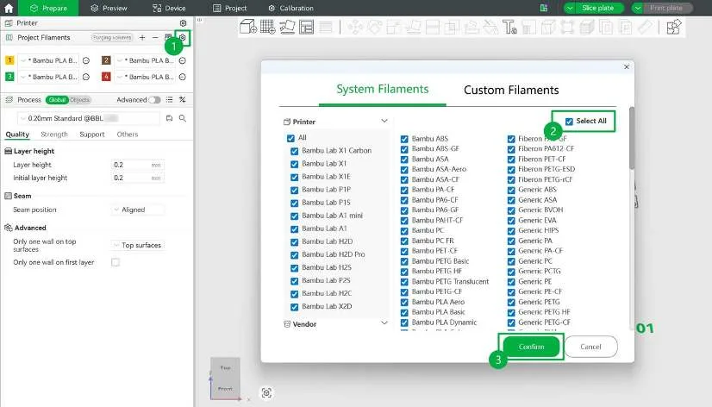Uncheck Generic PETG HF filament
This screenshot has width=712, height=407.
point(511,312)
